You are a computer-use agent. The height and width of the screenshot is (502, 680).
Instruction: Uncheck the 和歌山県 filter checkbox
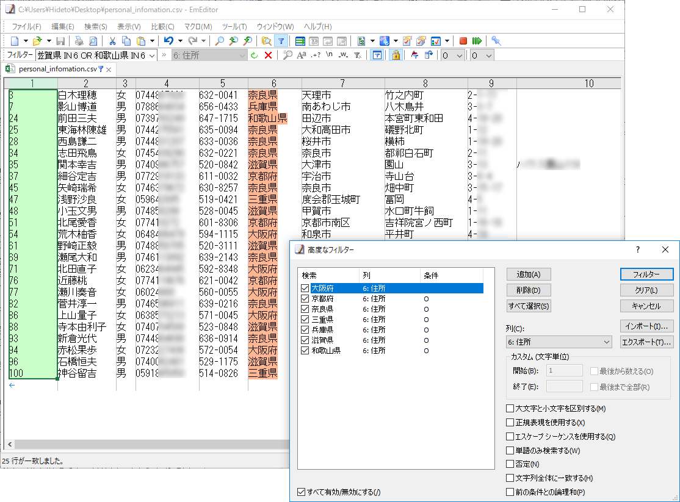point(305,351)
